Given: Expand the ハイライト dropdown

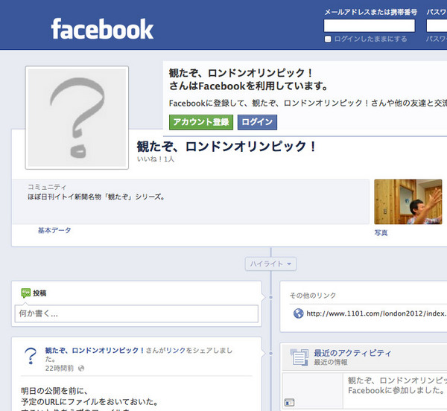Looking at the screenshot, I should point(271,264).
